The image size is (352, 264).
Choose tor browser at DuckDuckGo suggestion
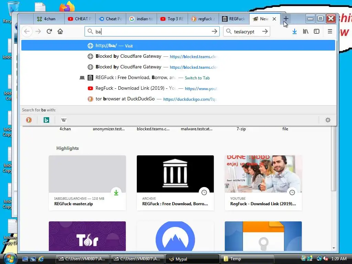178,99
